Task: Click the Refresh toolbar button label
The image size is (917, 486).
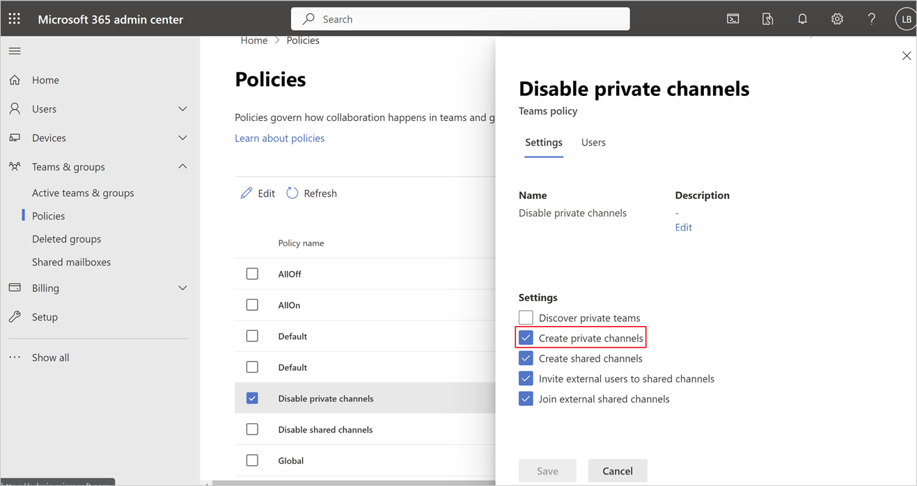Action: tap(320, 193)
